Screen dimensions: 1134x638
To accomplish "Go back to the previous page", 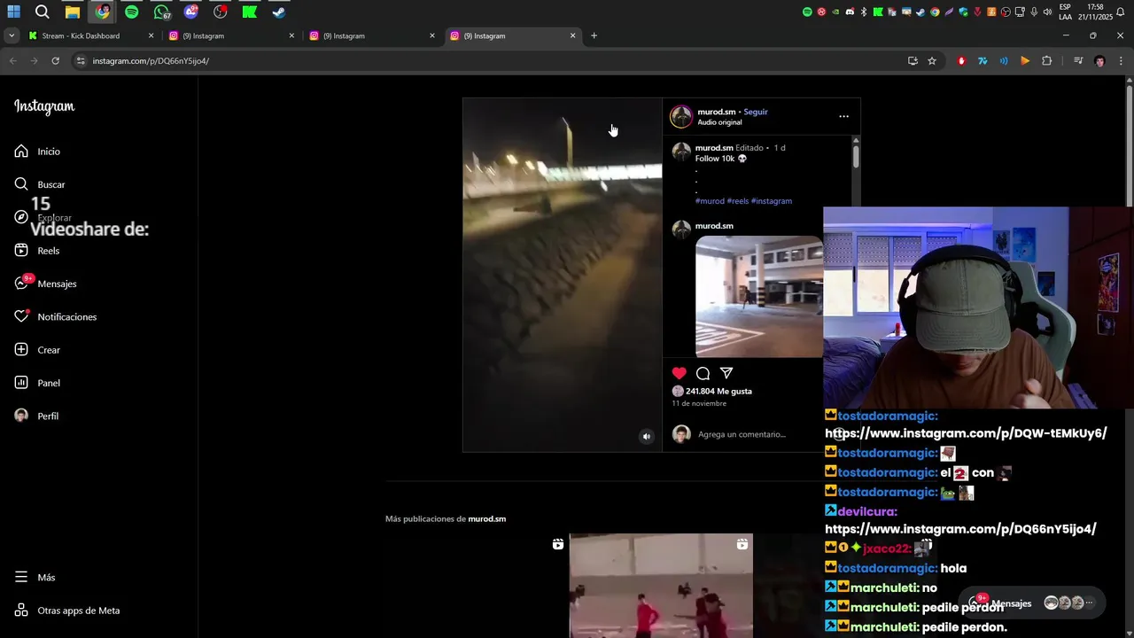I will pos(12,61).
